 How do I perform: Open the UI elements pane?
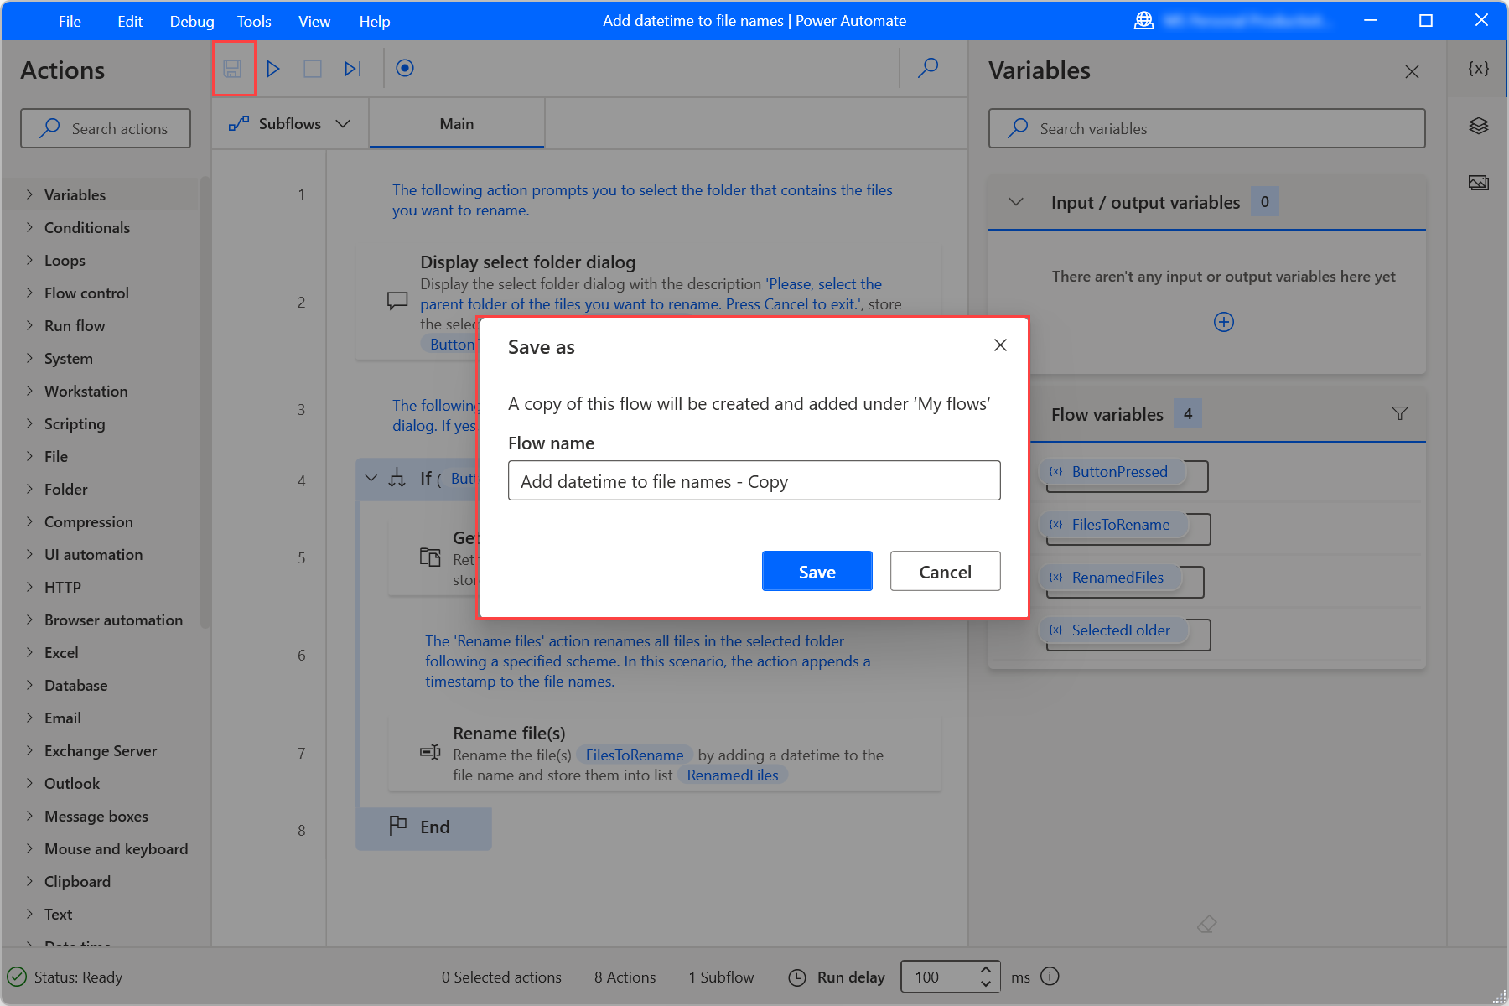click(1479, 126)
